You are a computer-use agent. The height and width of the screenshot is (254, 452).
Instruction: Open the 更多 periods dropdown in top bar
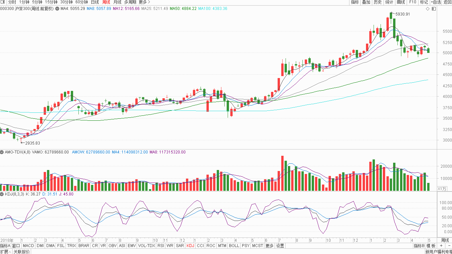pos(144,2)
